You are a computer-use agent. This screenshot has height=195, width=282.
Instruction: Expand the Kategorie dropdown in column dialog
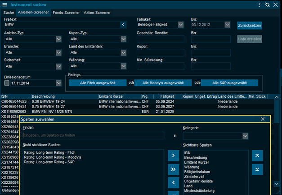[245, 136]
